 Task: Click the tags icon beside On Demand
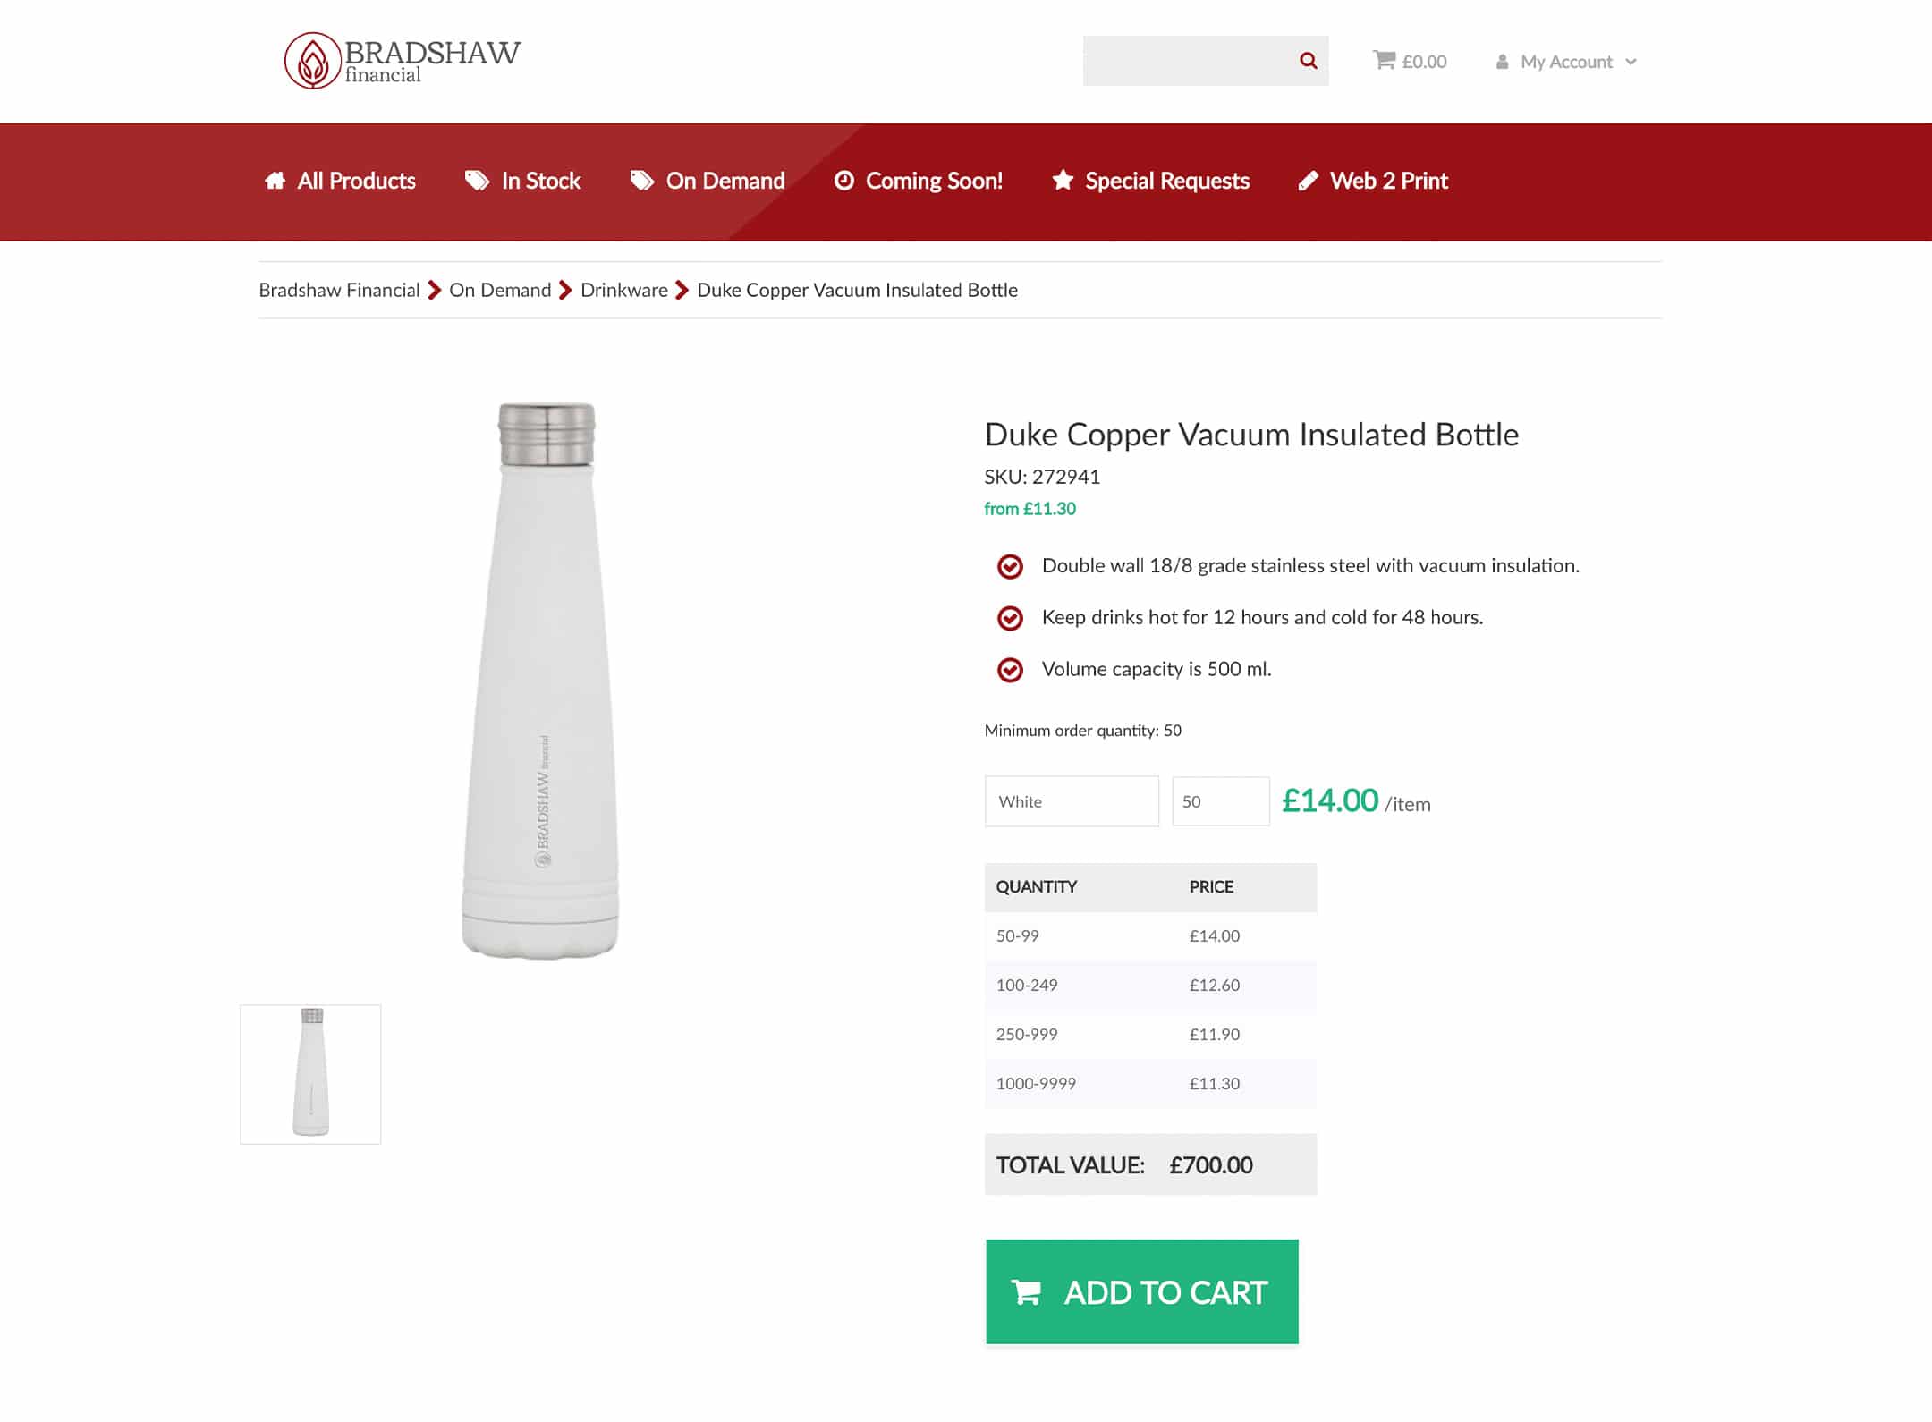[641, 181]
